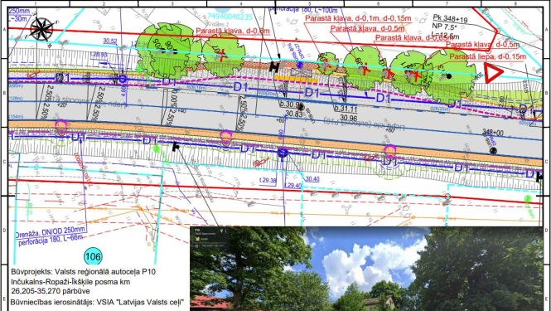Click the 'Drenāža, DN/OD 250mm' note

50,232
